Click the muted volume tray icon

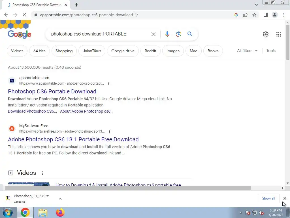coord(261,213)
